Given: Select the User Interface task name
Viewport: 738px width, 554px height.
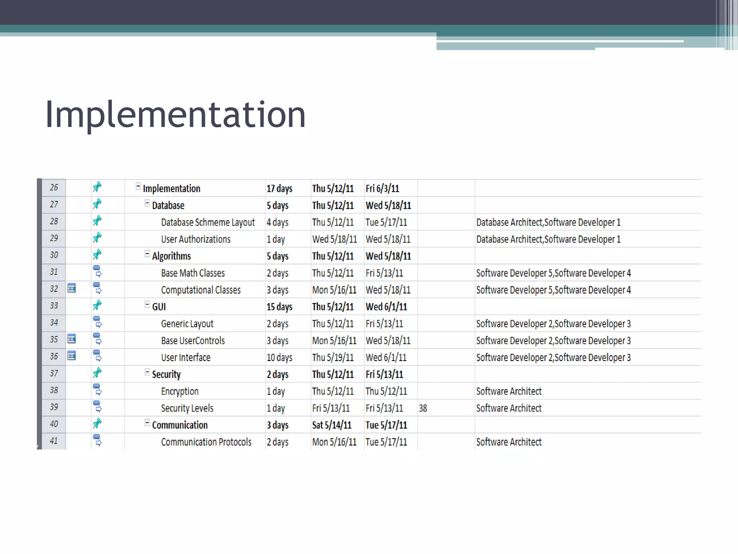Looking at the screenshot, I should [186, 357].
